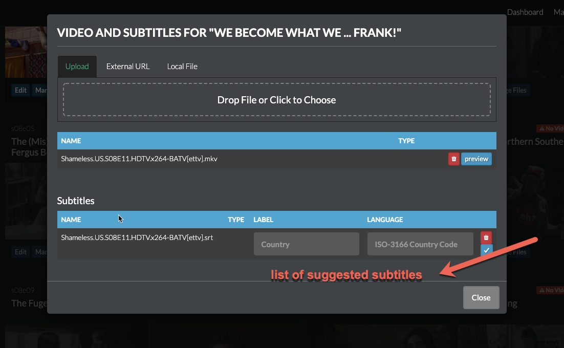
Task: Preview the Shameless S08E11 video
Action: (476, 159)
